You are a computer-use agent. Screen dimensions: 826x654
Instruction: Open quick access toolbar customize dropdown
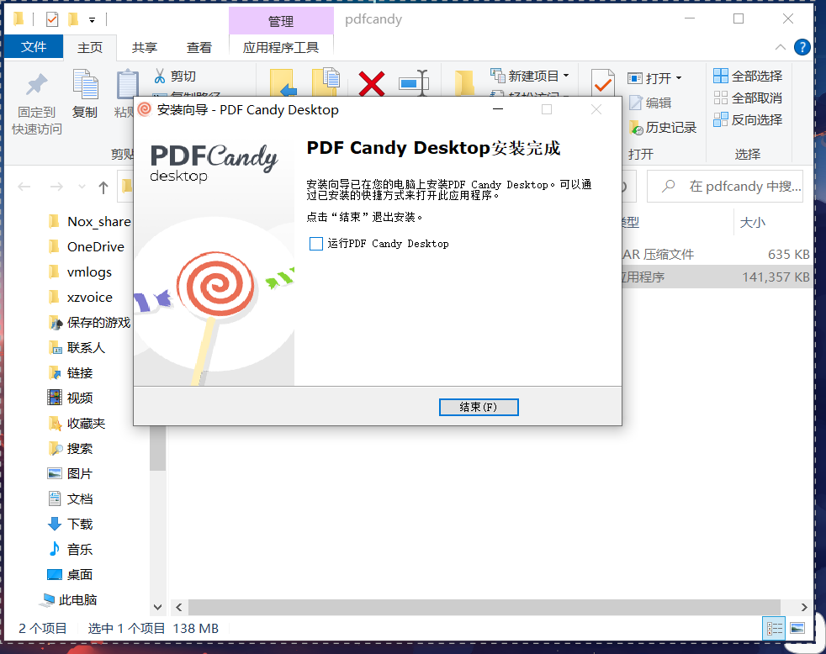[x=92, y=20]
